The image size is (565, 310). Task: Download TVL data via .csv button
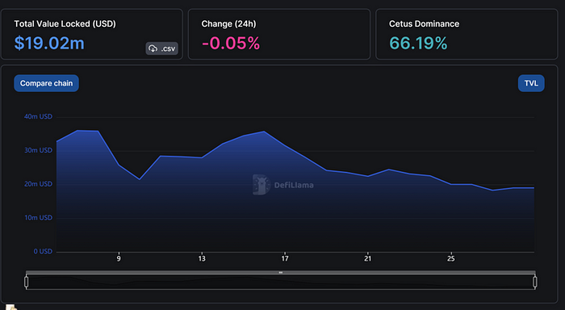[161, 48]
